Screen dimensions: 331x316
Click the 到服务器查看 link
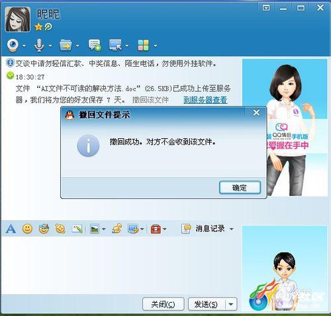(x=205, y=100)
